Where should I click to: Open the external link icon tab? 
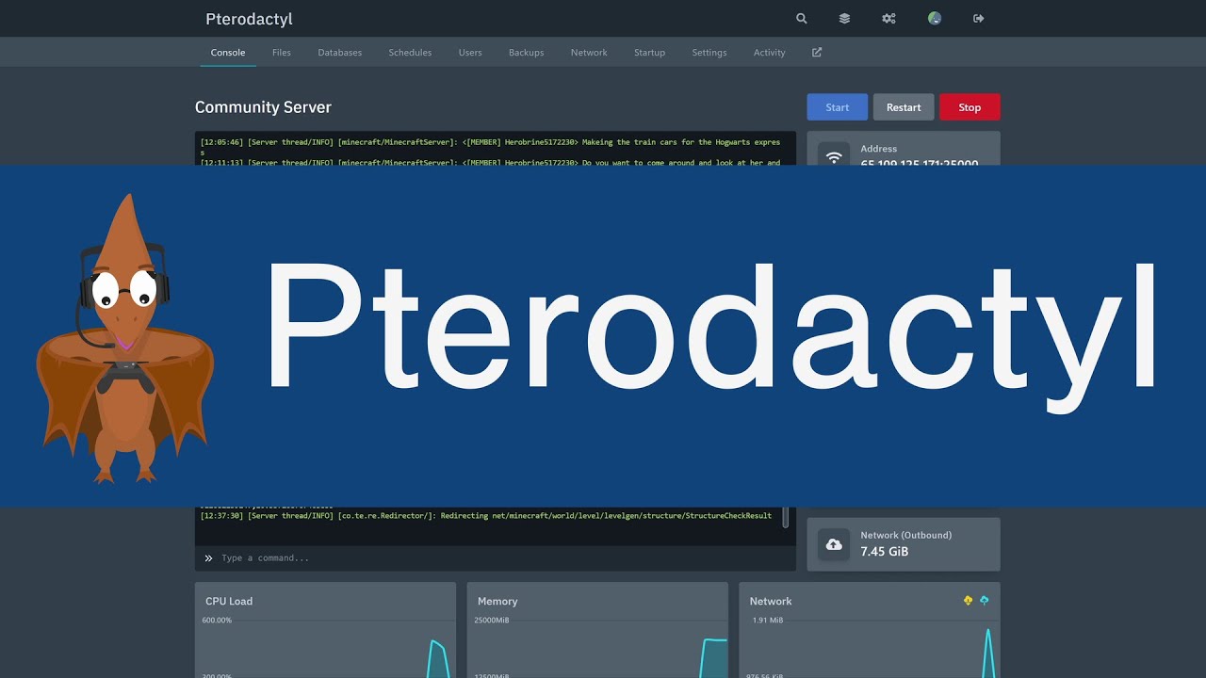tap(817, 53)
